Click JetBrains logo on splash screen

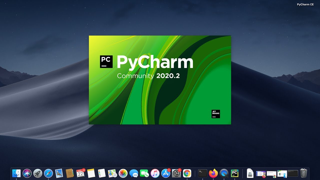coord(216,114)
